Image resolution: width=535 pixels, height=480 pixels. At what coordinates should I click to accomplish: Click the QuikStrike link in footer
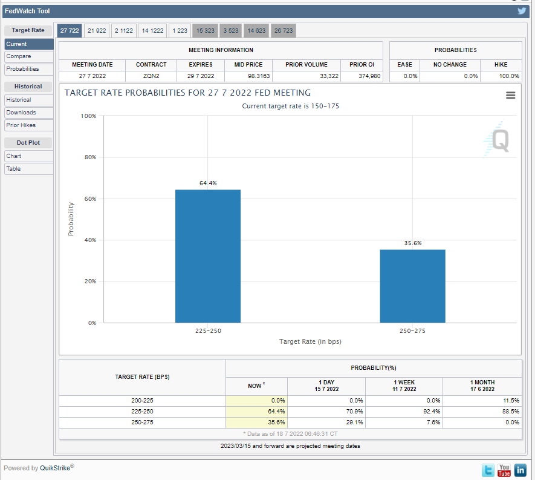(56, 468)
